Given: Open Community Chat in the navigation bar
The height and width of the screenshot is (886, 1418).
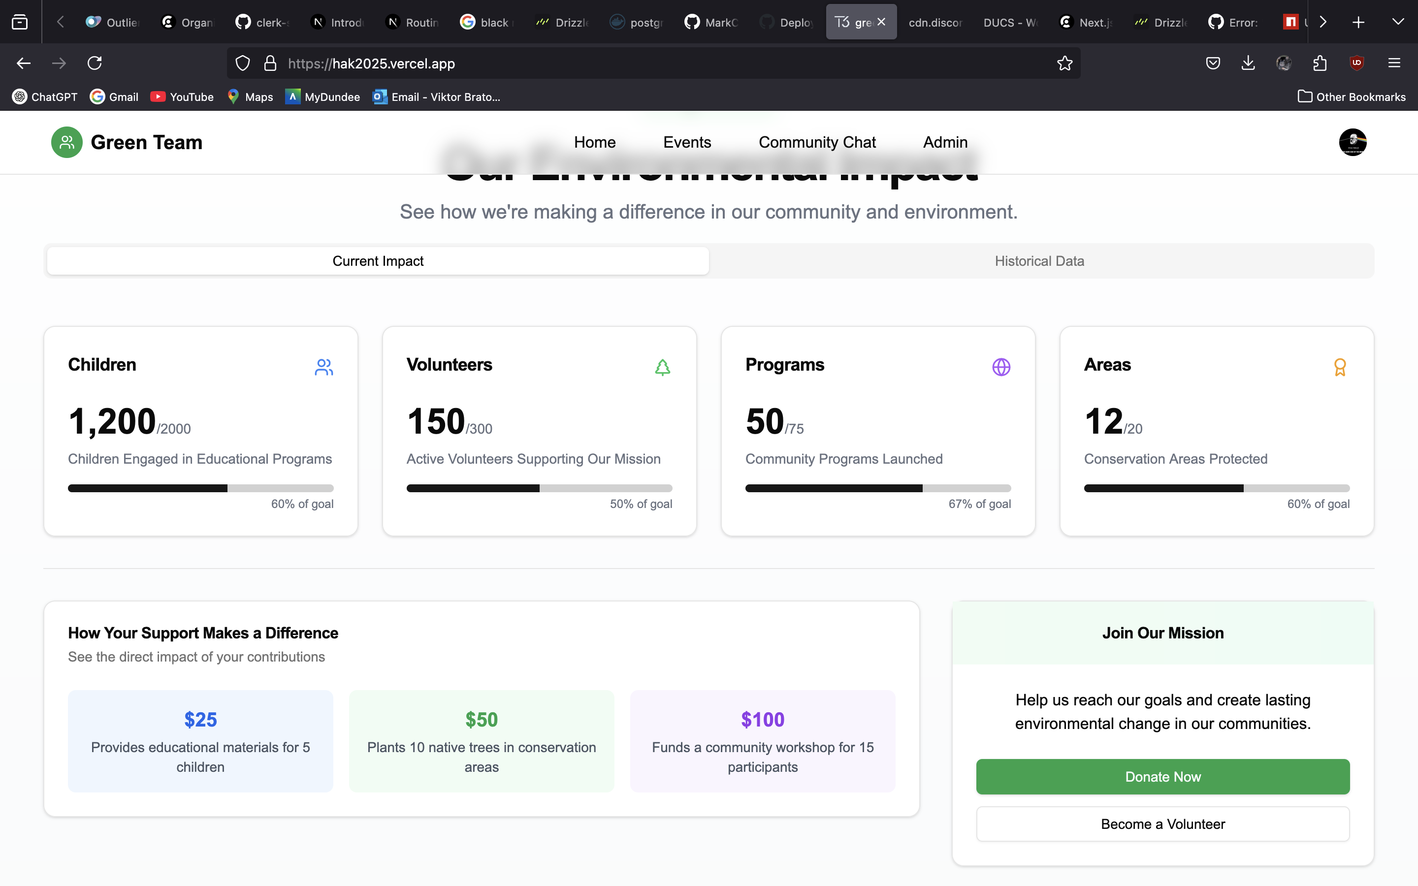Looking at the screenshot, I should pos(817,142).
